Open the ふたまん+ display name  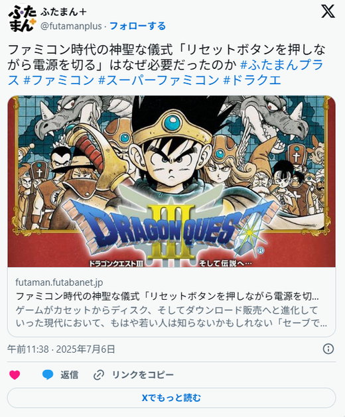(x=63, y=12)
